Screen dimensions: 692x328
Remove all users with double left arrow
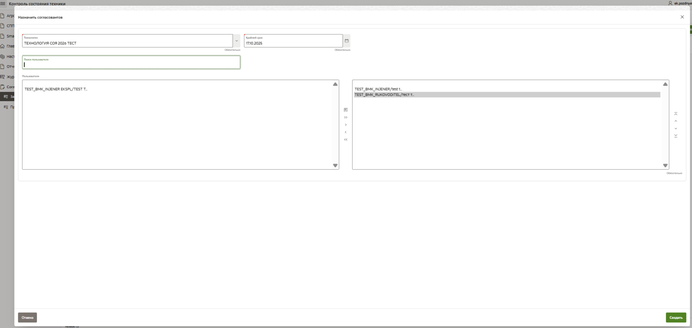click(x=346, y=140)
